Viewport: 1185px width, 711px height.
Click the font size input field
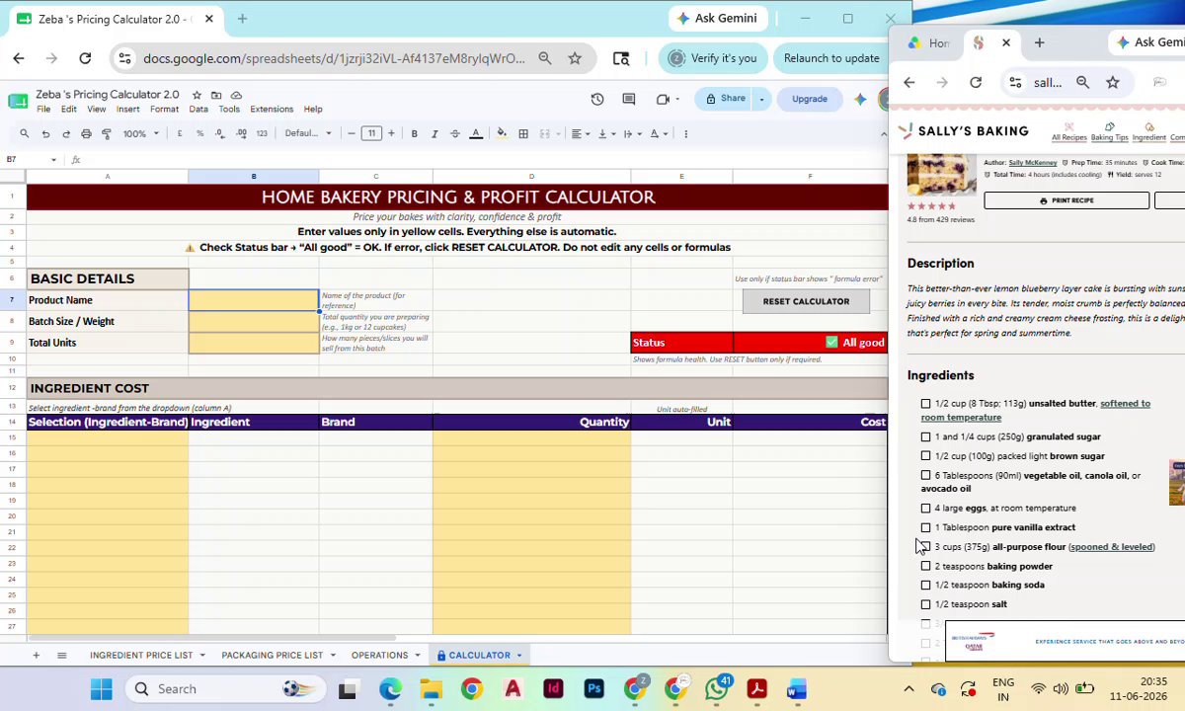point(371,133)
